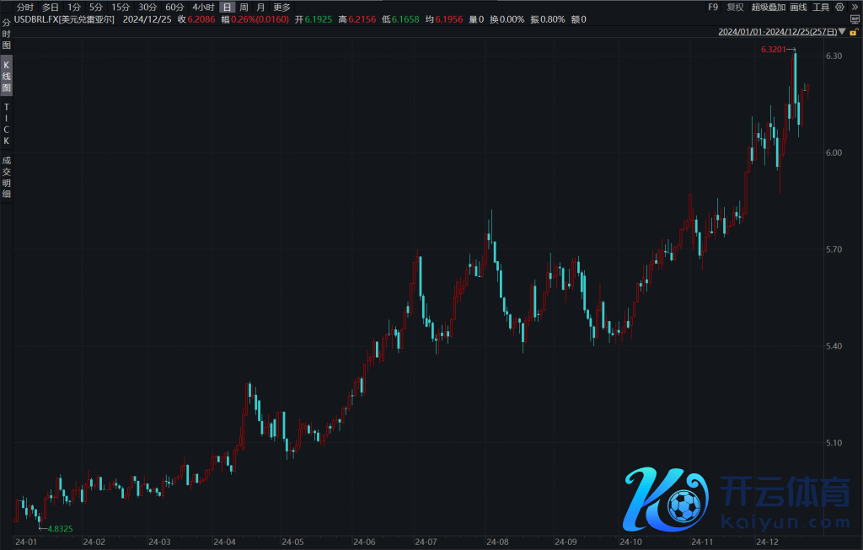Screen dimensions: 863x550
Task: Open the TICK side tab
Action: (x=7, y=124)
